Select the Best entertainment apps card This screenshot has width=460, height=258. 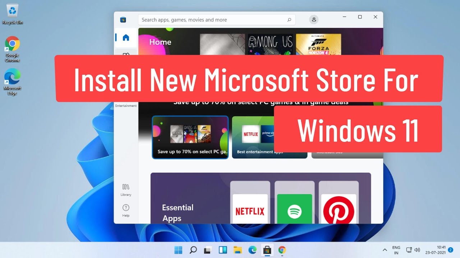pos(270,137)
